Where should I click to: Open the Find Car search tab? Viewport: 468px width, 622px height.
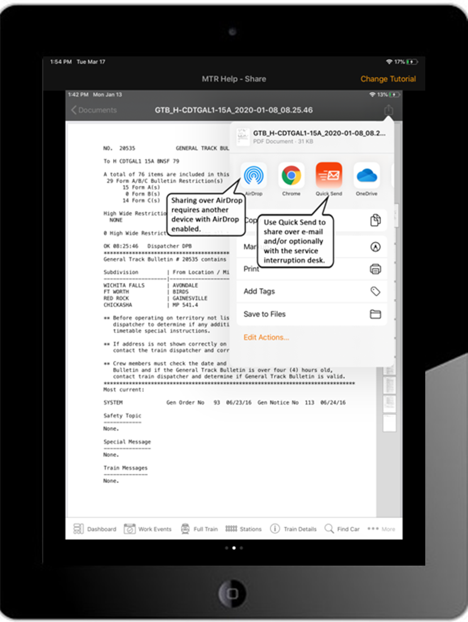click(342, 529)
